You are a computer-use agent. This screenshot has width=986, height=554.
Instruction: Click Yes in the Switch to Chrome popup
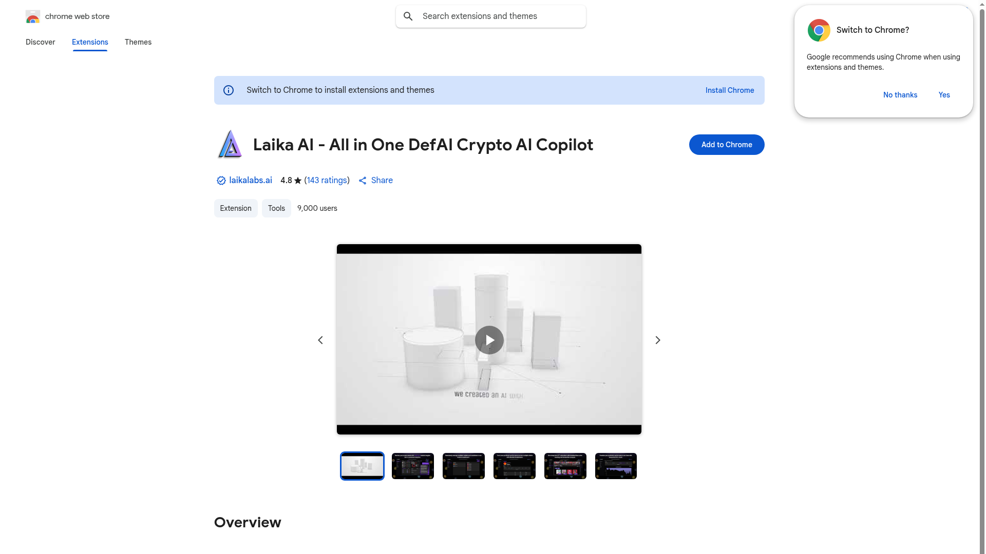coord(944,95)
